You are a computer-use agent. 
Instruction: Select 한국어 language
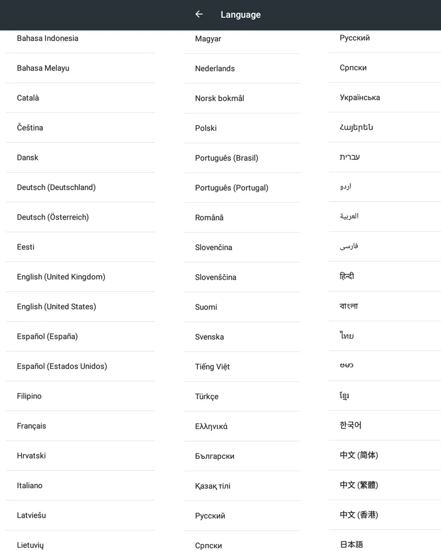(x=385, y=425)
